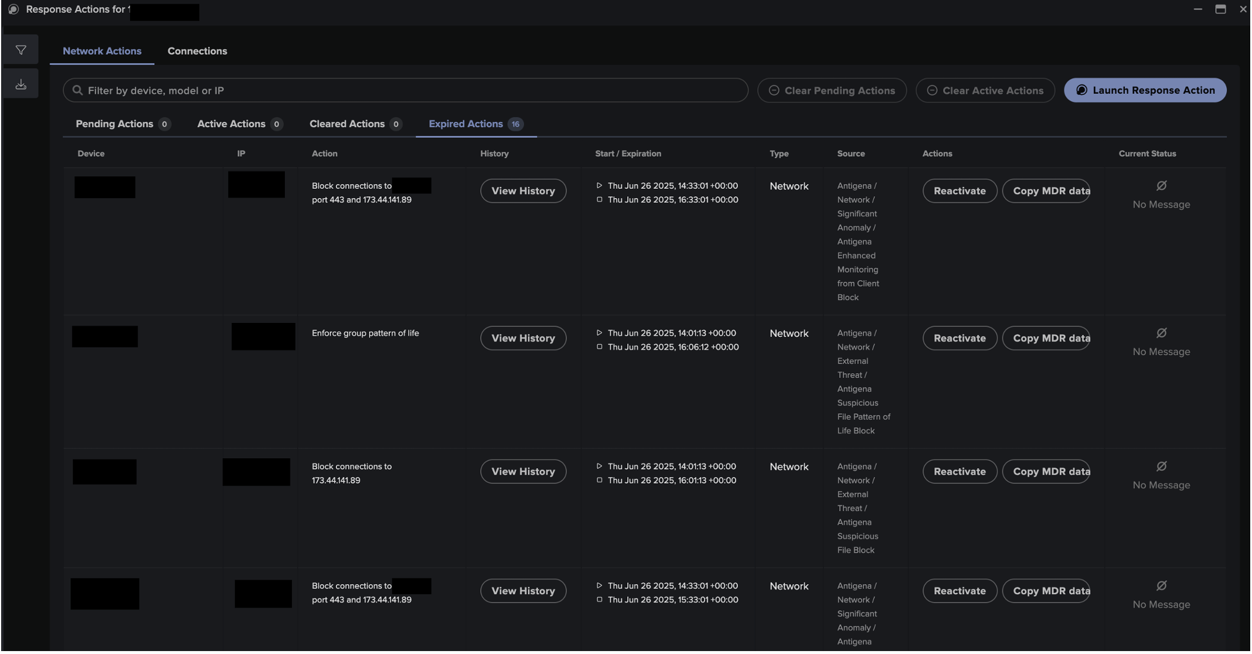Image resolution: width=1252 pixels, height=654 pixels.
Task: Click no-message status icon for pattern of life row
Action: (x=1161, y=333)
